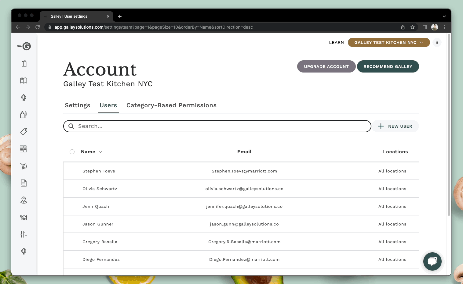
Task: Click the olivia.schwartz@galleysolutions.co email
Action: pos(244,189)
